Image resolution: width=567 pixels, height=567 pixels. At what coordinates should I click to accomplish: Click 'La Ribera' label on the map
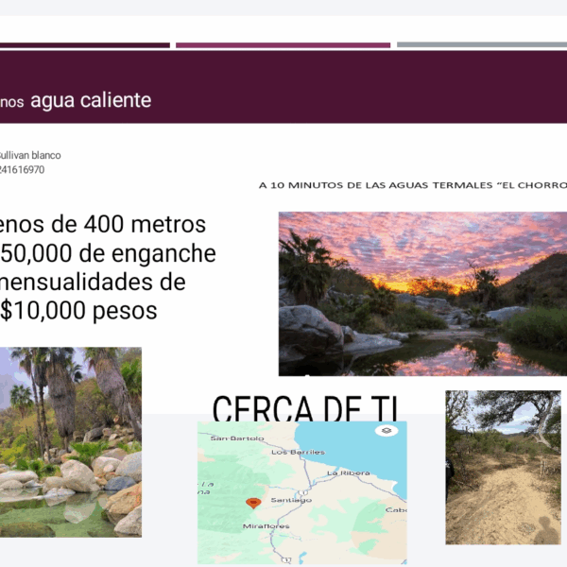point(349,473)
